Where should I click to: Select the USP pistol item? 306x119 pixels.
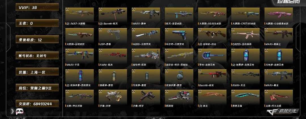pos(113,35)
